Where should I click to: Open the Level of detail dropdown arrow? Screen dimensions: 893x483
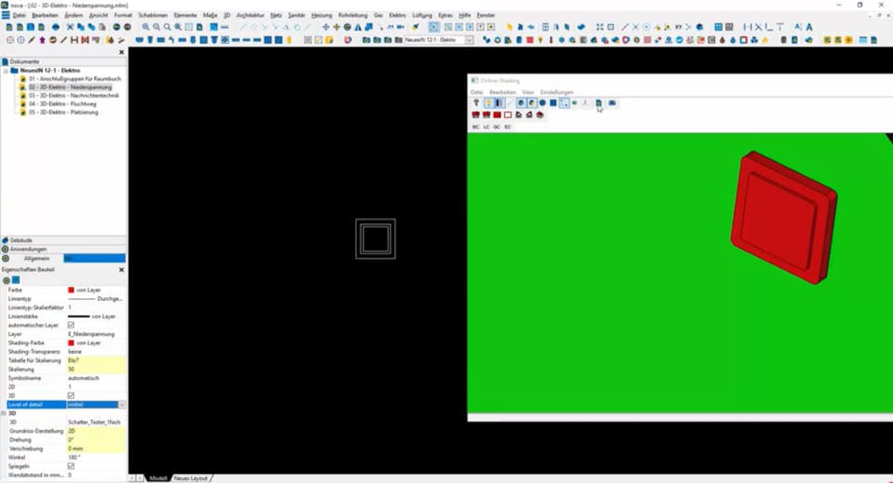(x=121, y=404)
